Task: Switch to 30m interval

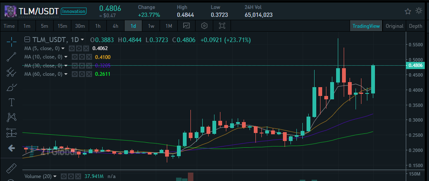Action: click(80, 26)
